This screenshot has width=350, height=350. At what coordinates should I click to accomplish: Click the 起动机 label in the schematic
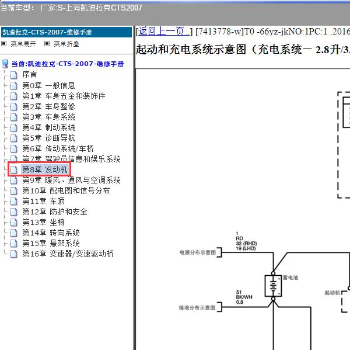pyautogui.click(x=332, y=293)
